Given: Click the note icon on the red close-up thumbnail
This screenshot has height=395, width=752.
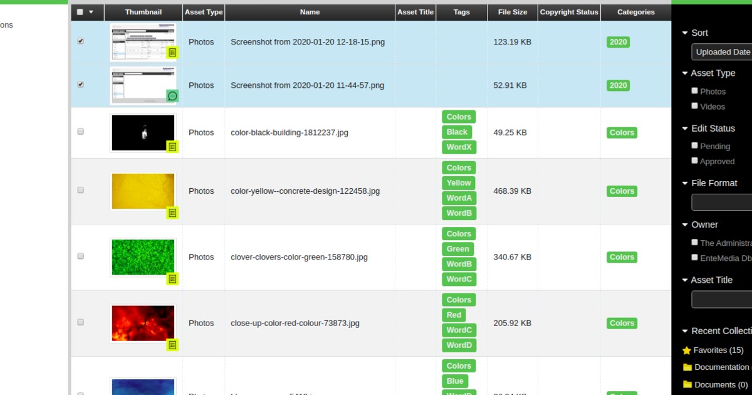Looking at the screenshot, I should coord(173,345).
